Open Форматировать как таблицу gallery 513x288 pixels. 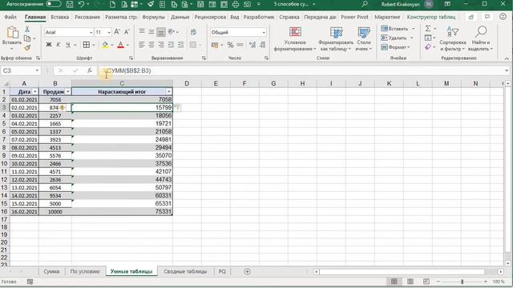(336, 39)
